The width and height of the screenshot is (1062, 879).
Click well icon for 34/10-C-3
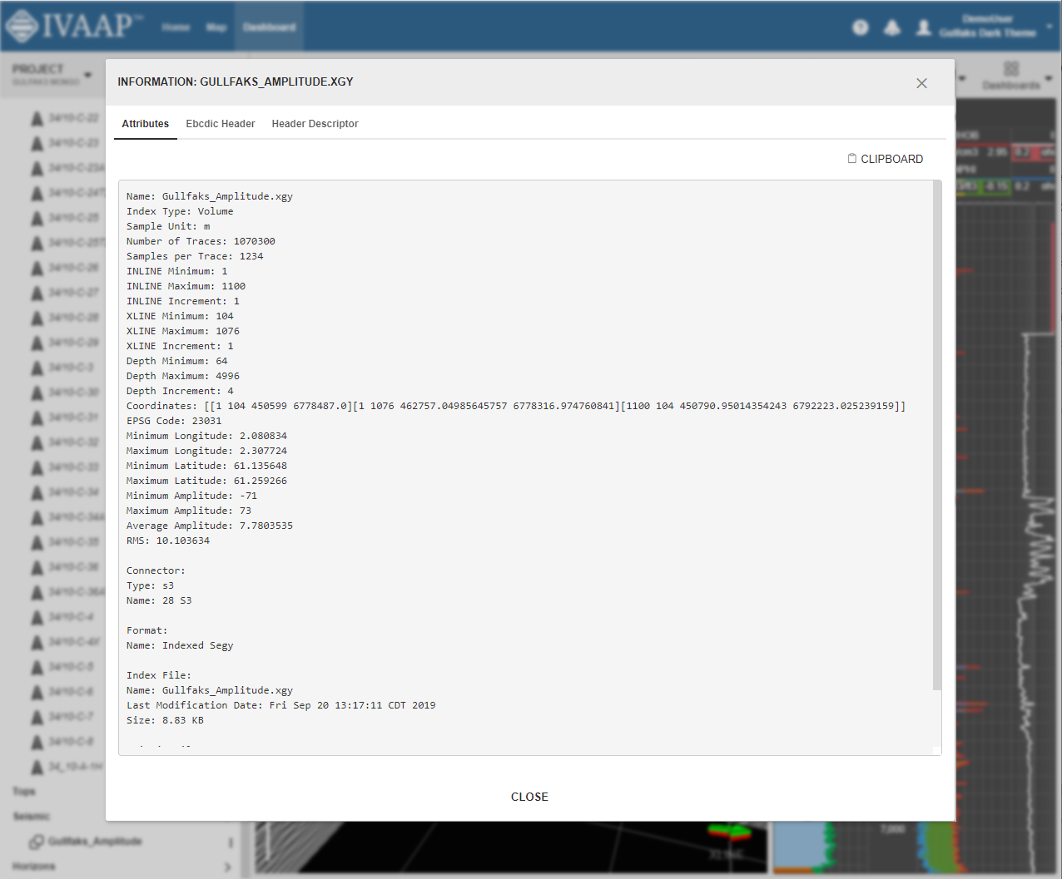[x=37, y=368]
